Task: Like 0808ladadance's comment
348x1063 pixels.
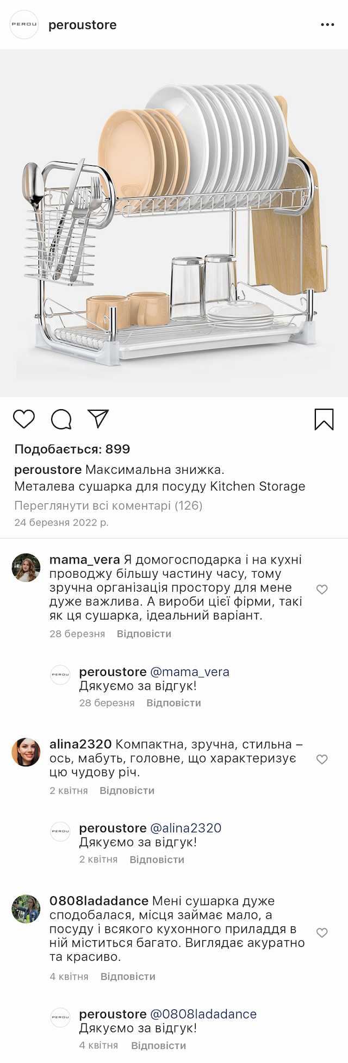Action: [322, 933]
